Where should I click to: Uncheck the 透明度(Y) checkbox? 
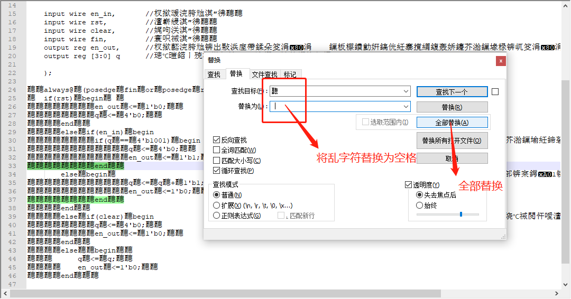click(x=408, y=185)
